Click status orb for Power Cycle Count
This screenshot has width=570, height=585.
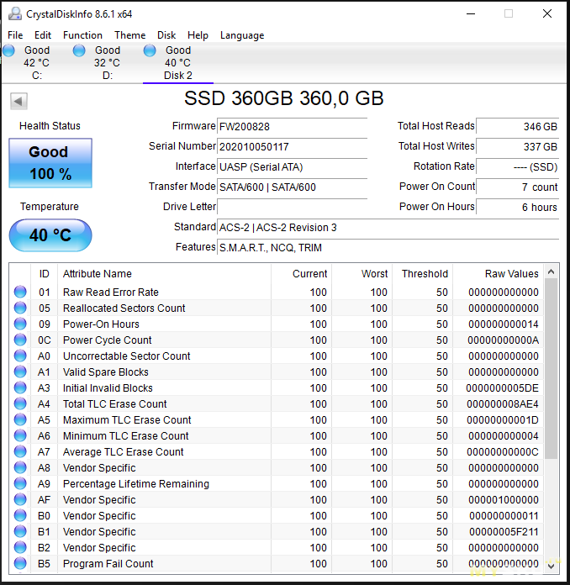coord(20,340)
